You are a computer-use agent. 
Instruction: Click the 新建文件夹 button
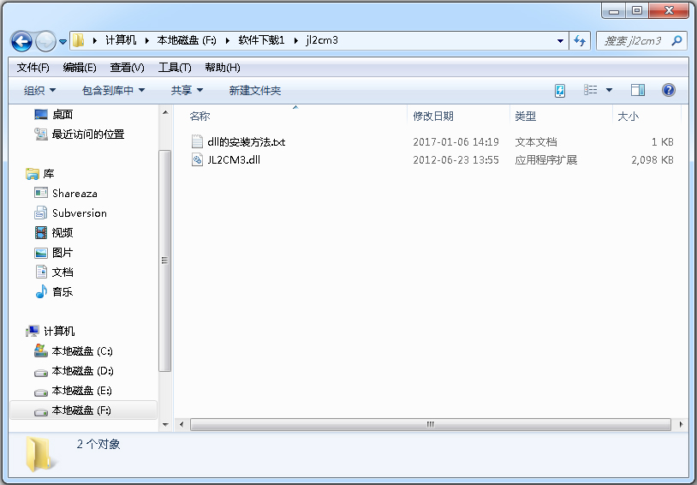pos(254,90)
